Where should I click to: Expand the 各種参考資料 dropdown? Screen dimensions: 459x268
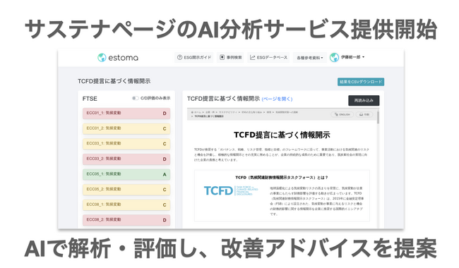(x=310, y=58)
